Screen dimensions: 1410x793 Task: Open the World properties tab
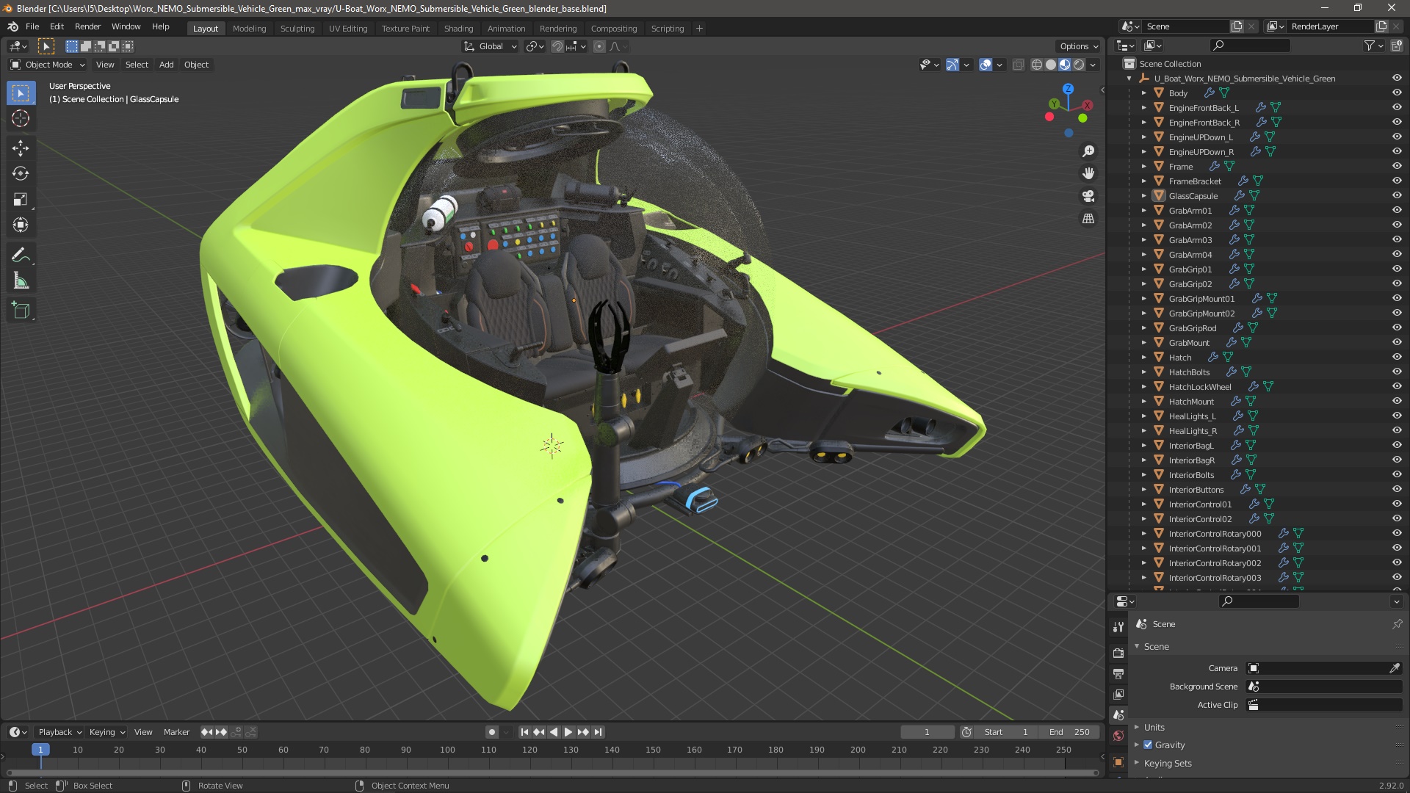pyautogui.click(x=1118, y=736)
